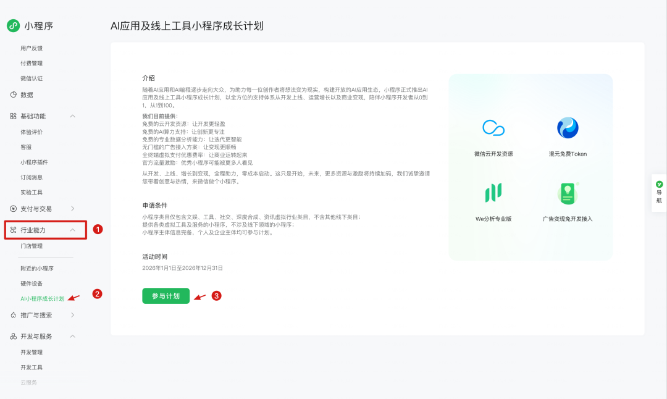Click the date range 2026年1月1日至2026年12月31日
Image resolution: width=667 pixels, height=399 pixels.
pyautogui.click(x=182, y=268)
